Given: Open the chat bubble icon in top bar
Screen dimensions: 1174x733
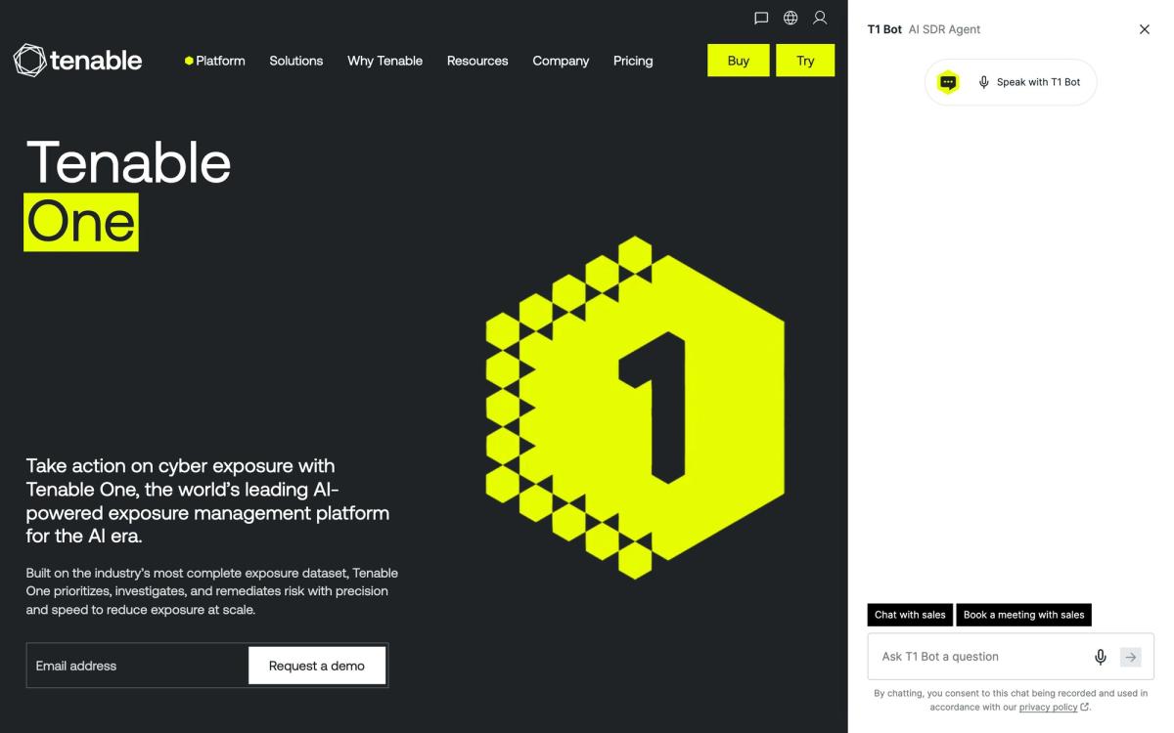Looking at the screenshot, I should (761, 18).
